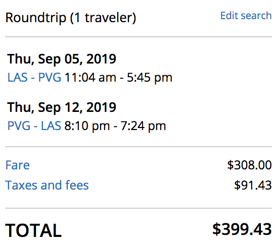Click PVG origin code in return route

(19, 126)
